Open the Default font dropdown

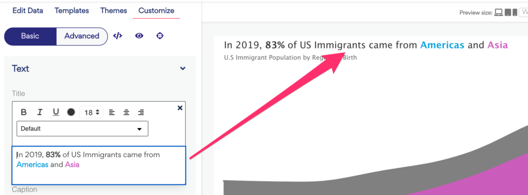pos(82,128)
